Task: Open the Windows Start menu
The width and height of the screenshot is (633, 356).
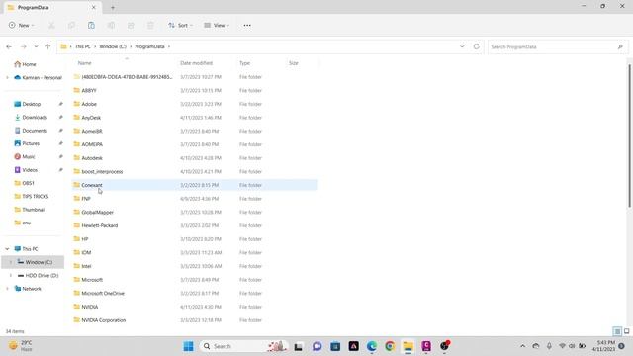Action: tap(188, 346)
